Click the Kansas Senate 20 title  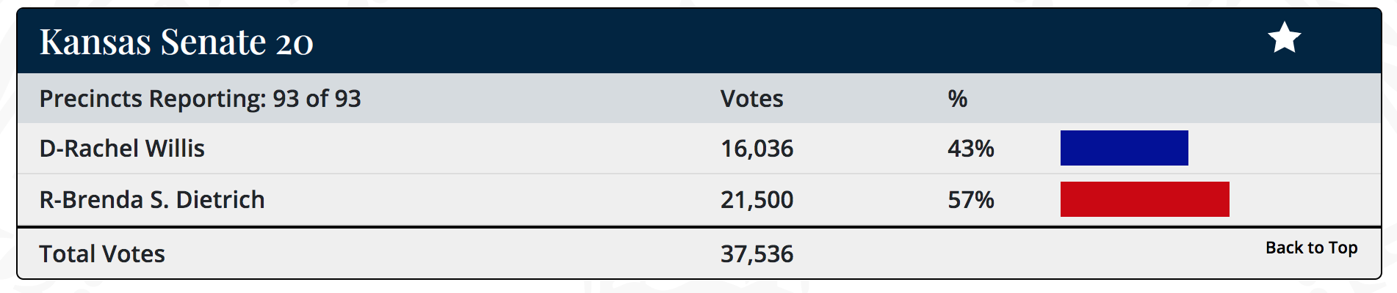point(176,42)
